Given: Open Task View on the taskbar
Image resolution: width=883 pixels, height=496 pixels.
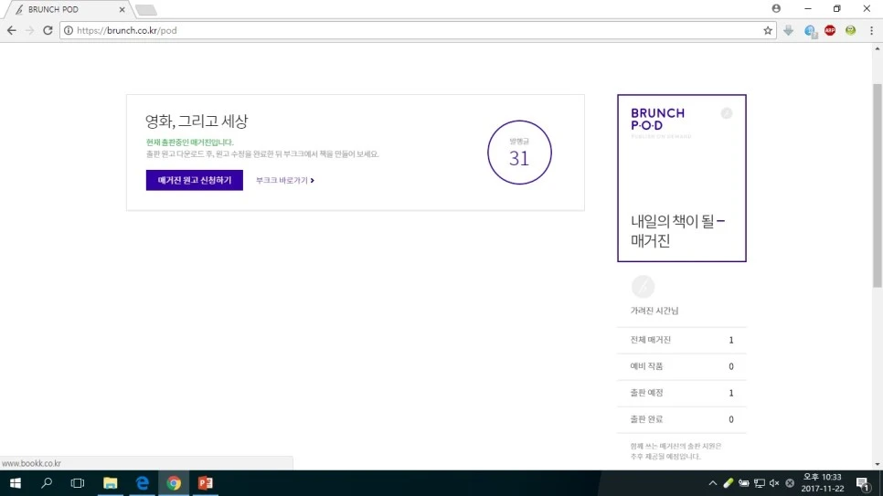Looking at the screenshot, I should pyautogui.click(x=77, y=483).
